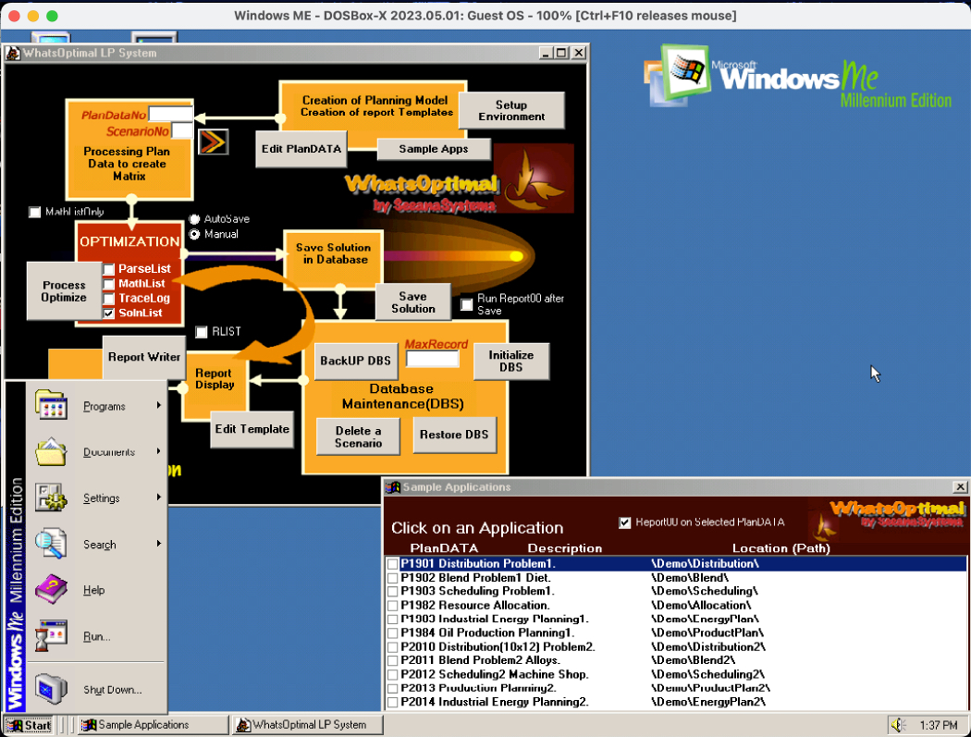Uncheck the SolnList checkbox
The image size is (971, 737).
(109, 313)
